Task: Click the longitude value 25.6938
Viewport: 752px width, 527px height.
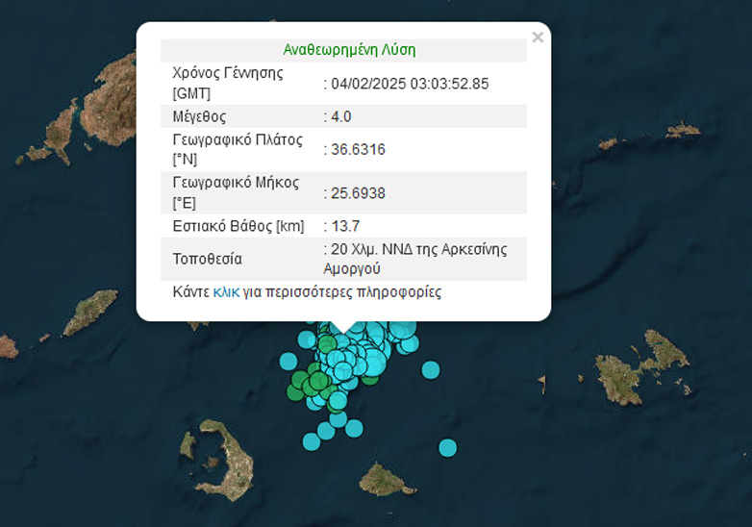Action: pos(358,193)
